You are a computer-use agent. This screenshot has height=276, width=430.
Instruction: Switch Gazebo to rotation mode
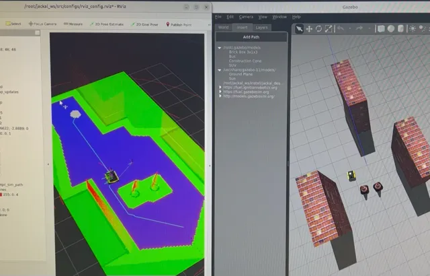pyautogui.click(x=318, y=28)
